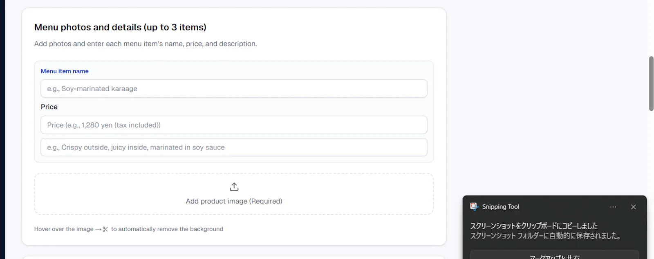Click the background removal hint text
Viewport: 654px width, 259px height.
(129, 229)
